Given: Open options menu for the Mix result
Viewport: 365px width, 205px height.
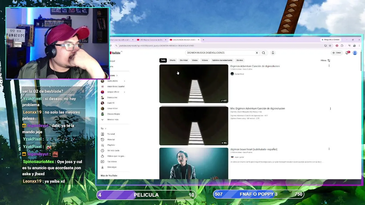Looking at the screenshot, I should coord(330,108).
